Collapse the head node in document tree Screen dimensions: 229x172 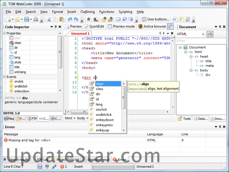coord(191,56)
